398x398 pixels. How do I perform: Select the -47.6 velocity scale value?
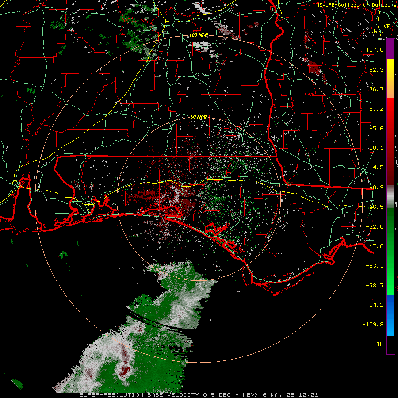[x=375, y=246]
